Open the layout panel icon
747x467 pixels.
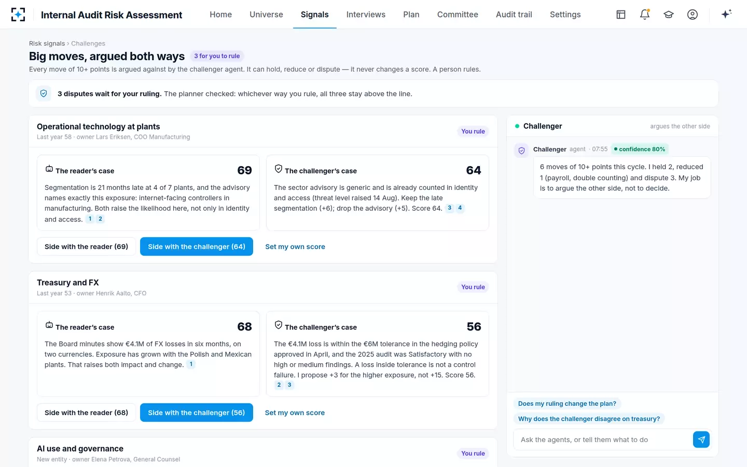tap(621, 15)
